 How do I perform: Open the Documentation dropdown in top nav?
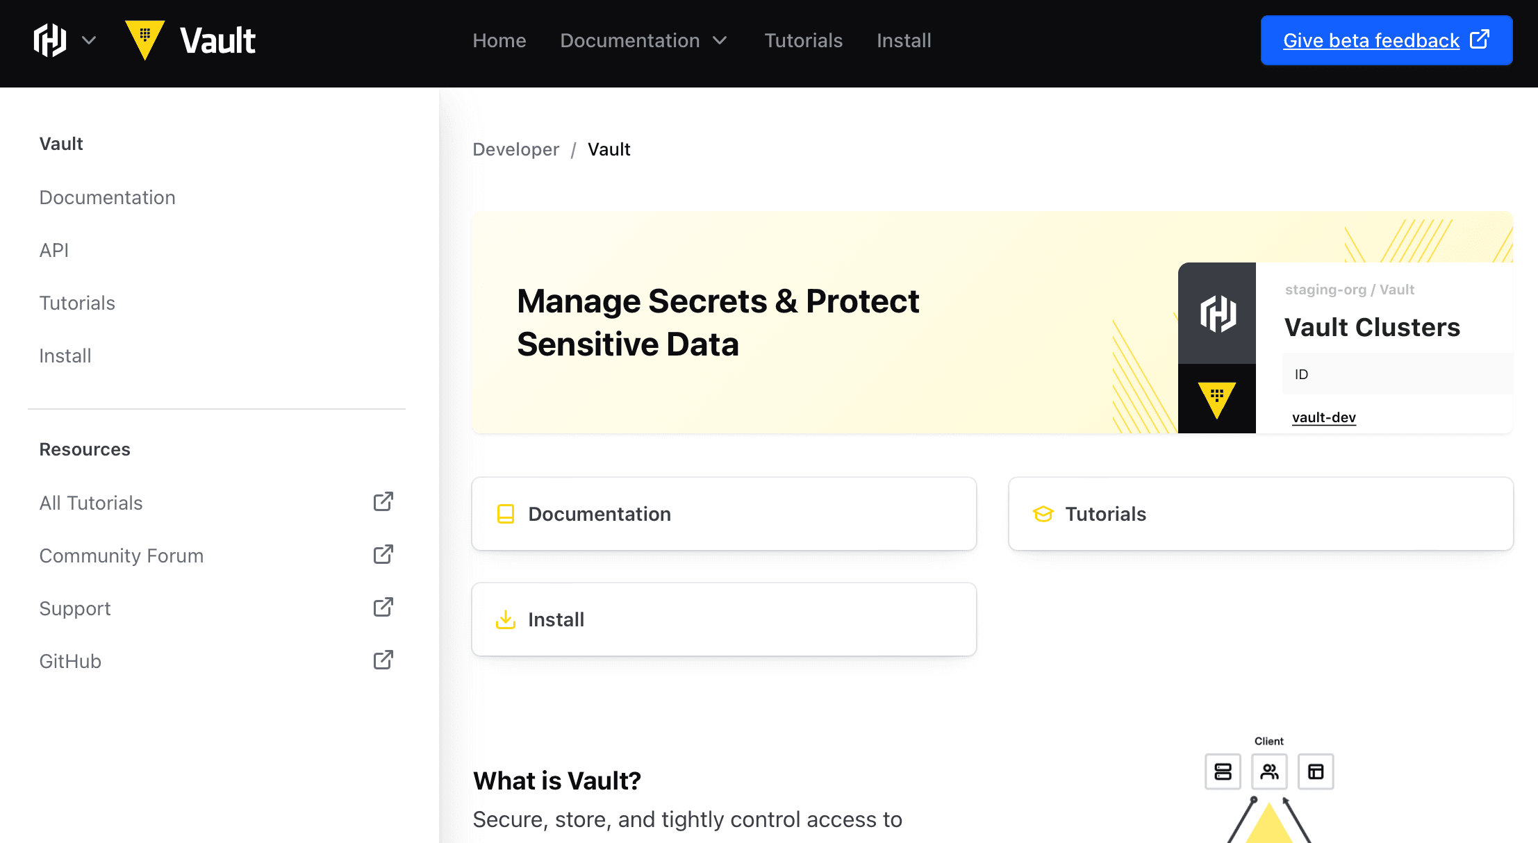[643, 40]
